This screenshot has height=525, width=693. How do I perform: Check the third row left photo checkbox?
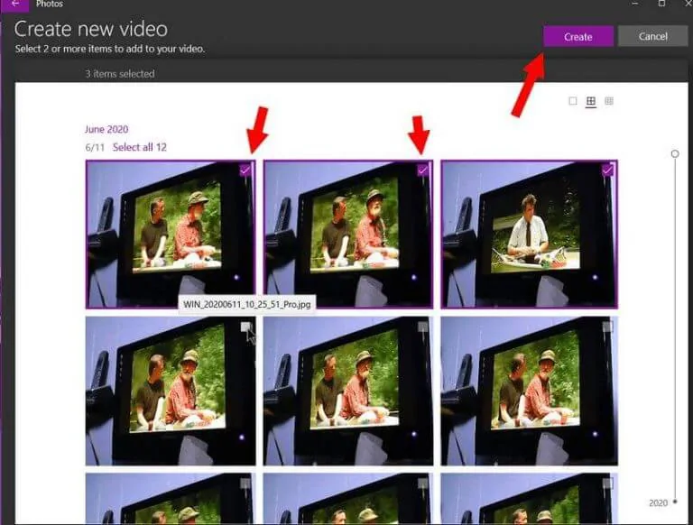(x=245, y=484)
